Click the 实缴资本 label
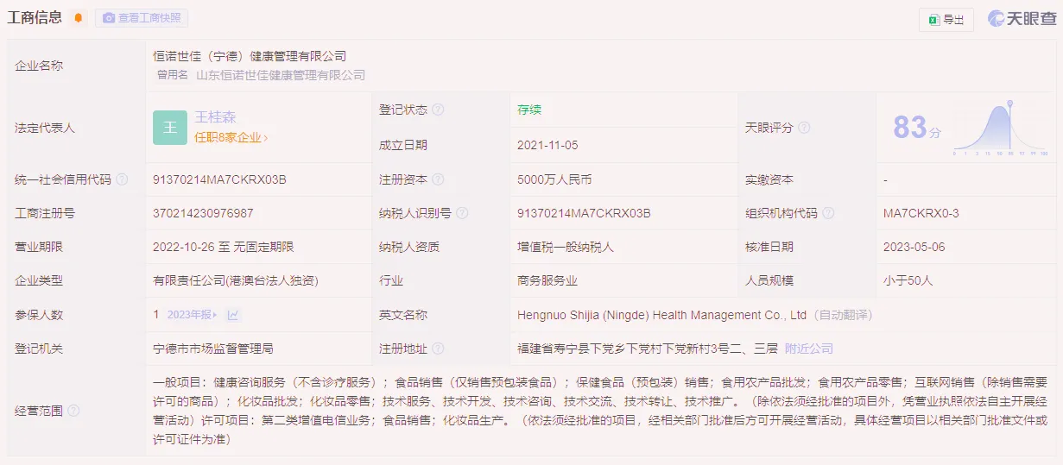This screenshot has width=1063, height=465. [769, 179]
